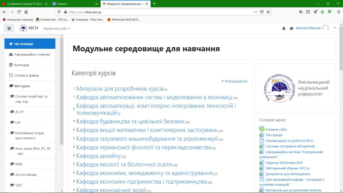
Task: Expand Кафедра будівництва та цивільної безпеки arrow
Action: 74,121
